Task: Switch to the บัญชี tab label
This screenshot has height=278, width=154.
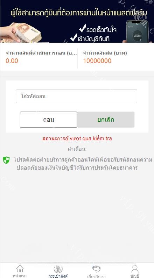Action: pos(135,276)
